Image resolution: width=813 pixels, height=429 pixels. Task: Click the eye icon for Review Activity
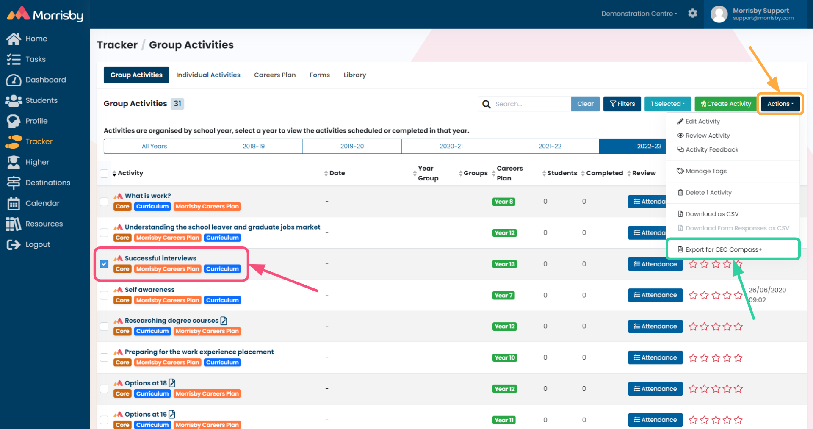680,136
